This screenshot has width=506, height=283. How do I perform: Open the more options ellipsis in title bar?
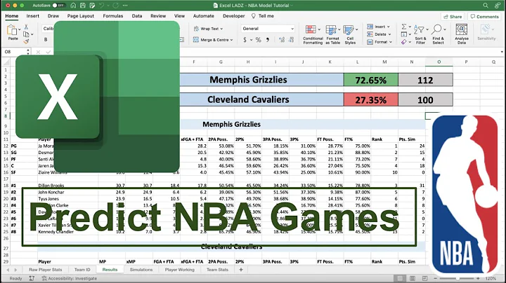click(125, 6)
